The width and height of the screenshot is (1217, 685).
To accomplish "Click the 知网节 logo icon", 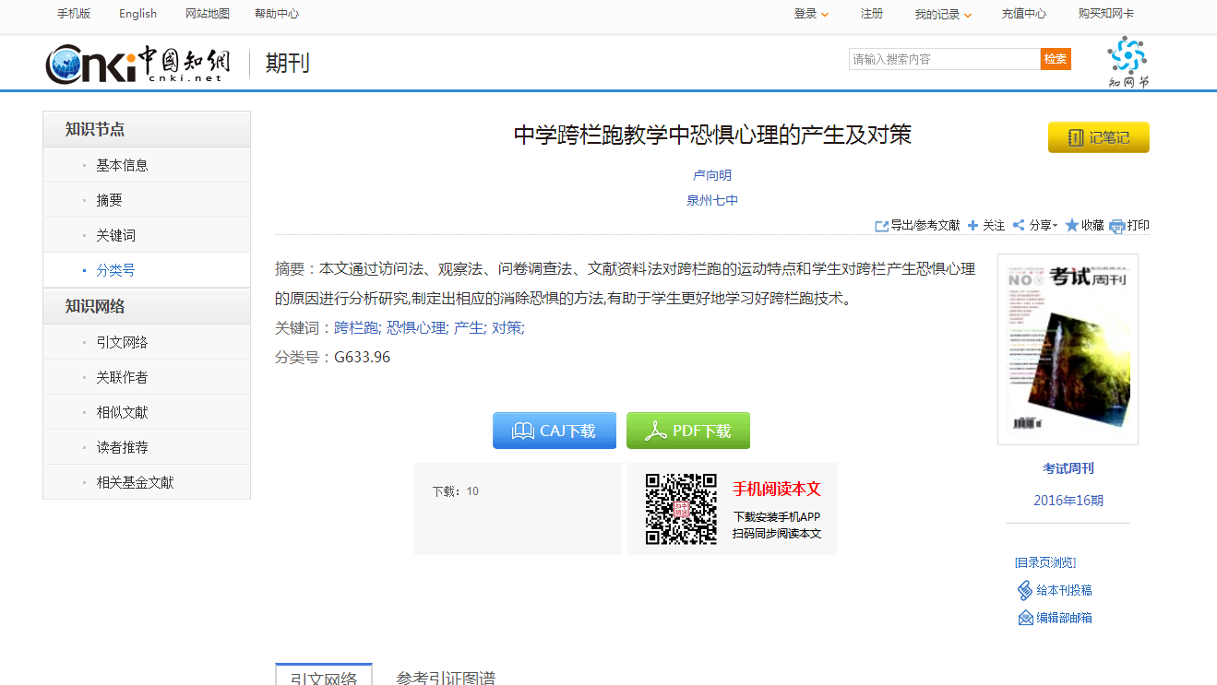I will tap(1128, 61).
